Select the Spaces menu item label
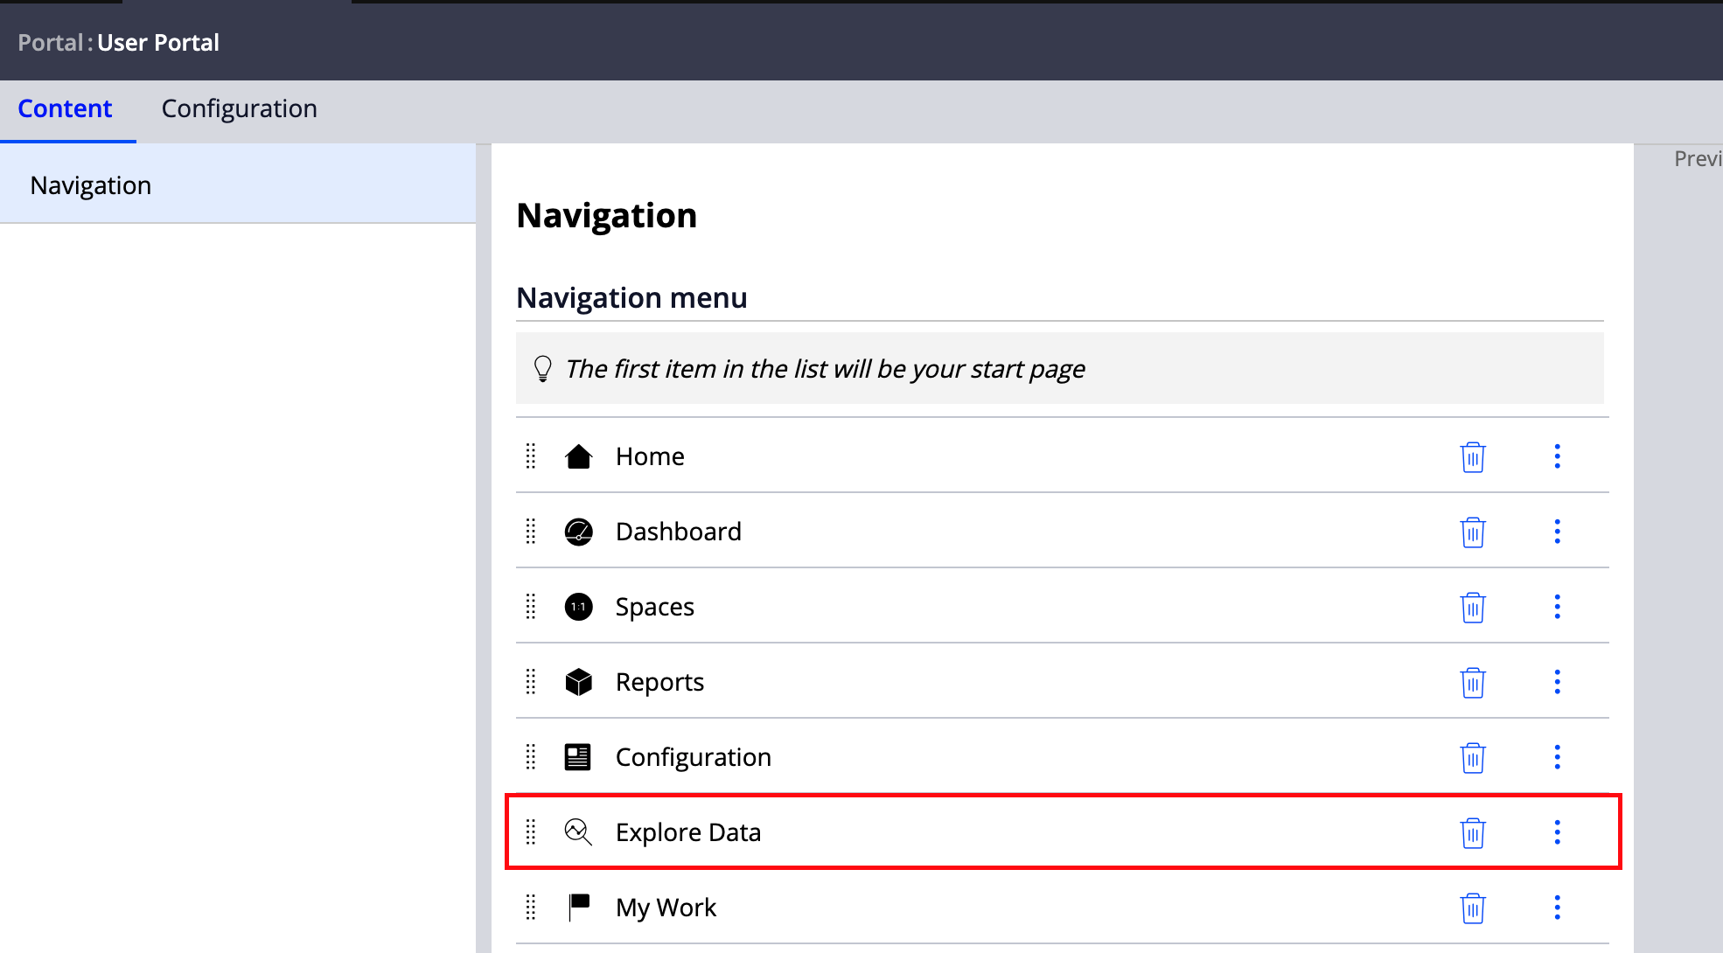The height and width of the screenshot is (953, 1723). (x=655, y=607)
